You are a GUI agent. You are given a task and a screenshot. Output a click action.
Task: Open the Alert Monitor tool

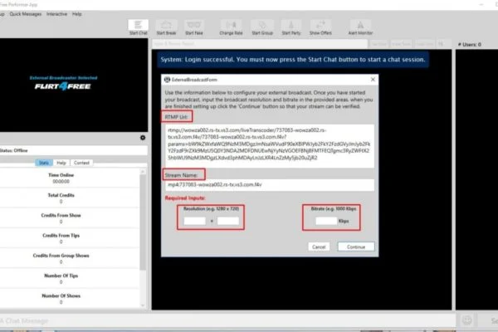tap(360, 27)
